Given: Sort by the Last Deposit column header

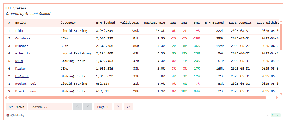Looking at the screenshot, I should point(240,23).
